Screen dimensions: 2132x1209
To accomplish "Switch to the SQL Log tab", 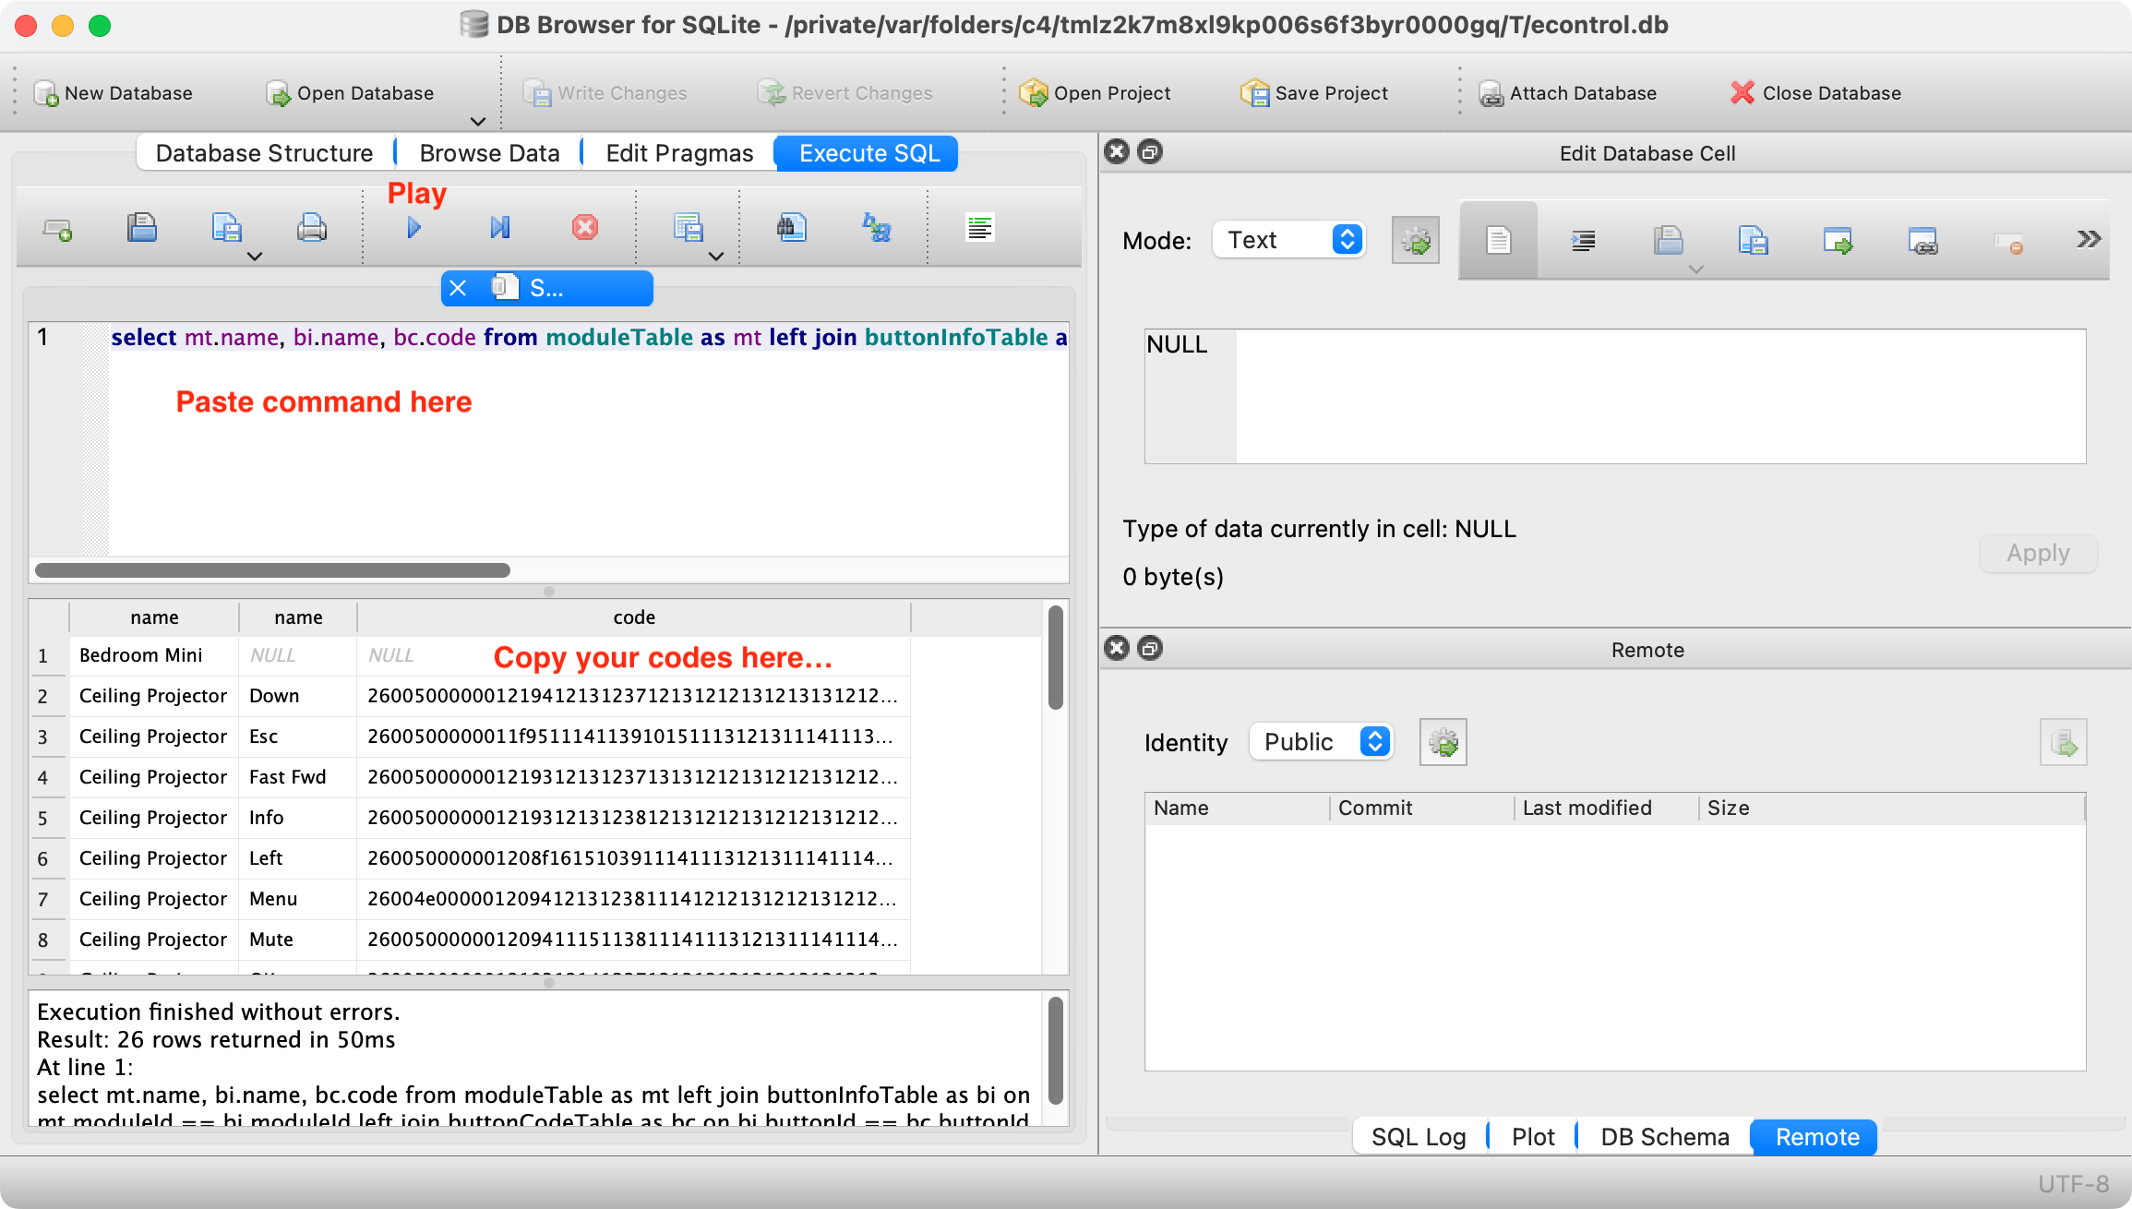I will click(x=1419, y=1137).
